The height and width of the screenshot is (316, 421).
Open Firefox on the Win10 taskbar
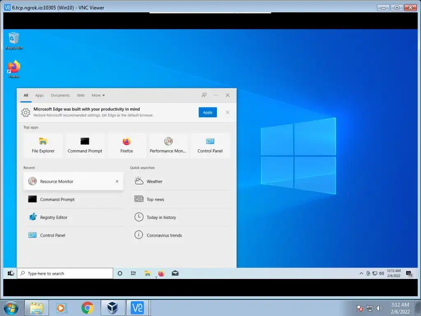[161, 273]
